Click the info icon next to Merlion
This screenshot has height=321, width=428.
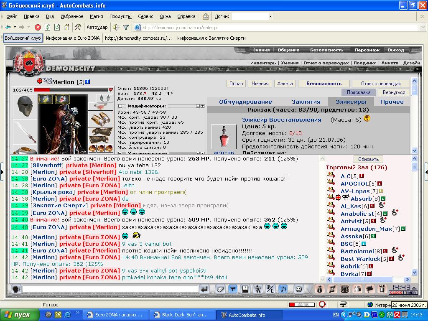pyautogui.click(x=88, y=82)
